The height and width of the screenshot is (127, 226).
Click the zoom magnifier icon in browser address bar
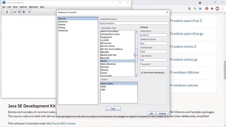(195, 8)
